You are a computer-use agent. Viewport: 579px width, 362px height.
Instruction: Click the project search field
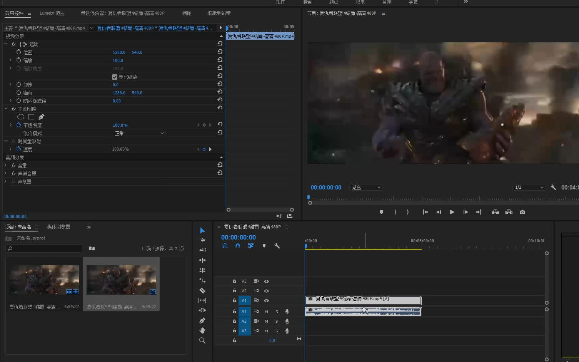pyautogui.click(x=44, y=249)
